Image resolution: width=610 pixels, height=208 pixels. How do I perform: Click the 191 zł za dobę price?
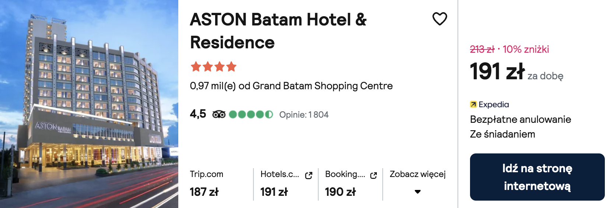[x=516, y=72]
